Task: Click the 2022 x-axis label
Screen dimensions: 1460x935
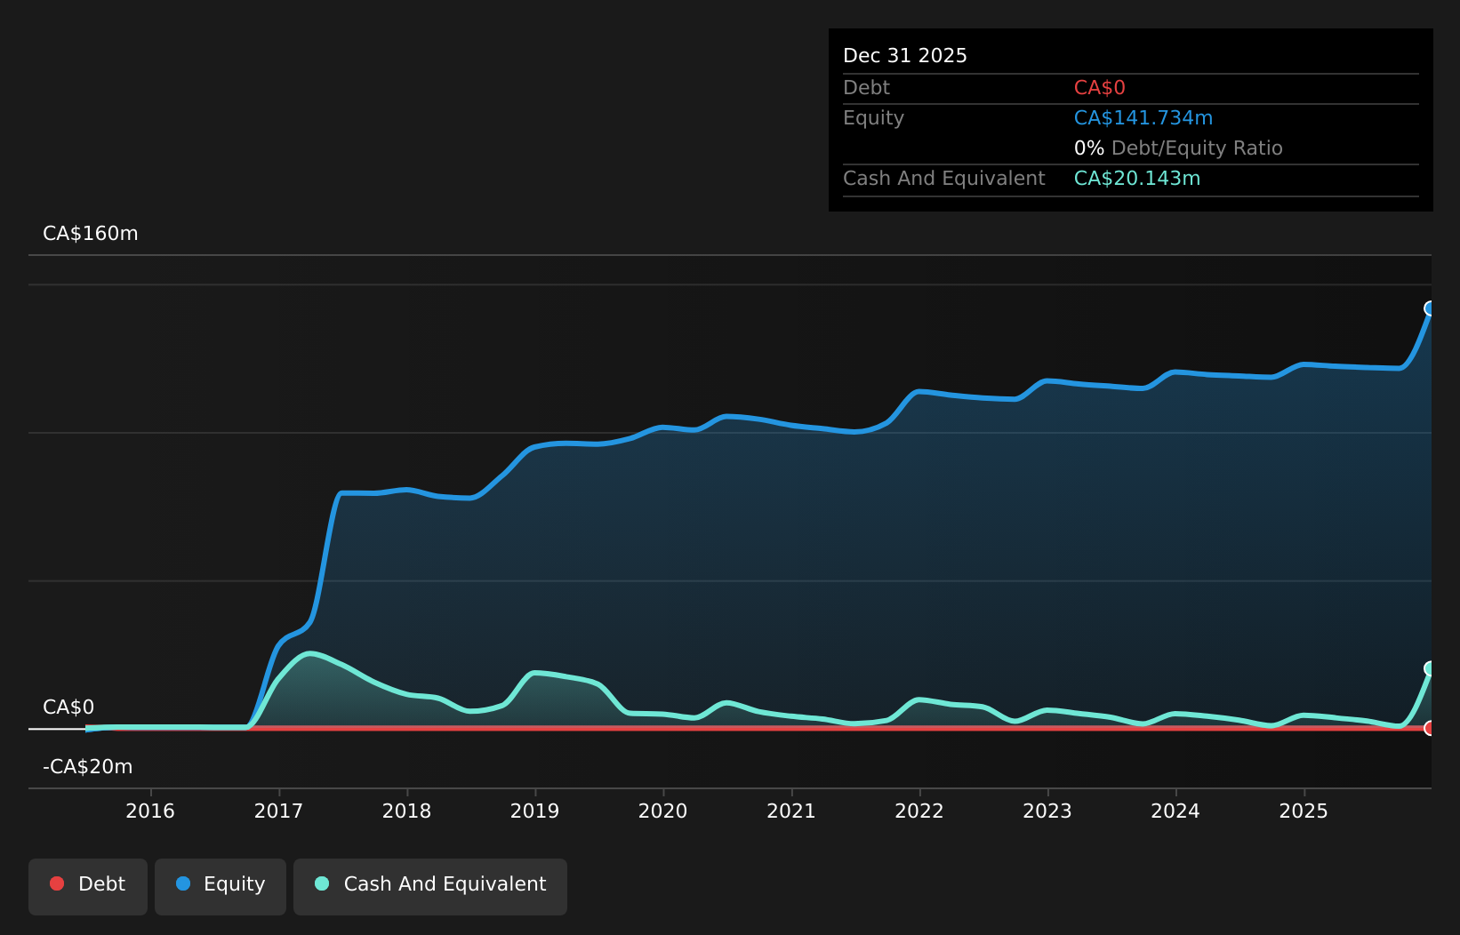Action: 919,811
